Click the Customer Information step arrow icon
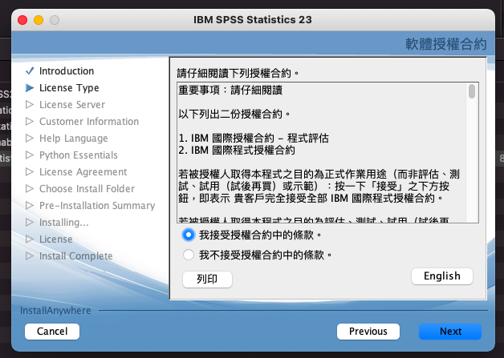This screenshot has width=504, height=358. 30,121
